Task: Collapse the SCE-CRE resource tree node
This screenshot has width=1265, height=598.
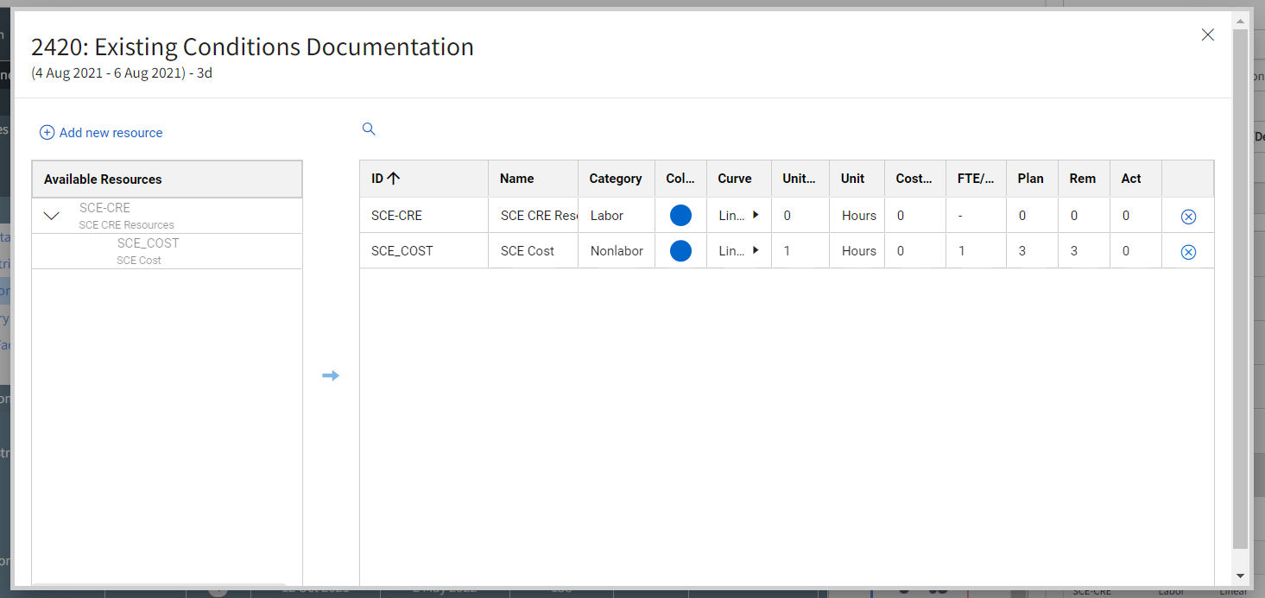Action: tap(52, 216)
